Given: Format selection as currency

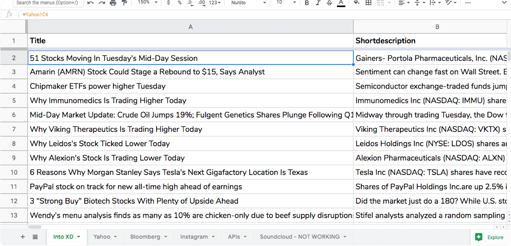Looking at the screenshot, I should click(x=168, y=3).
